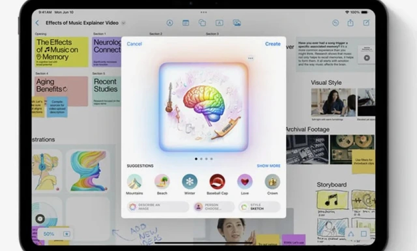This screenshot has height=251, width=417.
Task: Tap the connector lines icon bottom right
Action: click(351, 234)
